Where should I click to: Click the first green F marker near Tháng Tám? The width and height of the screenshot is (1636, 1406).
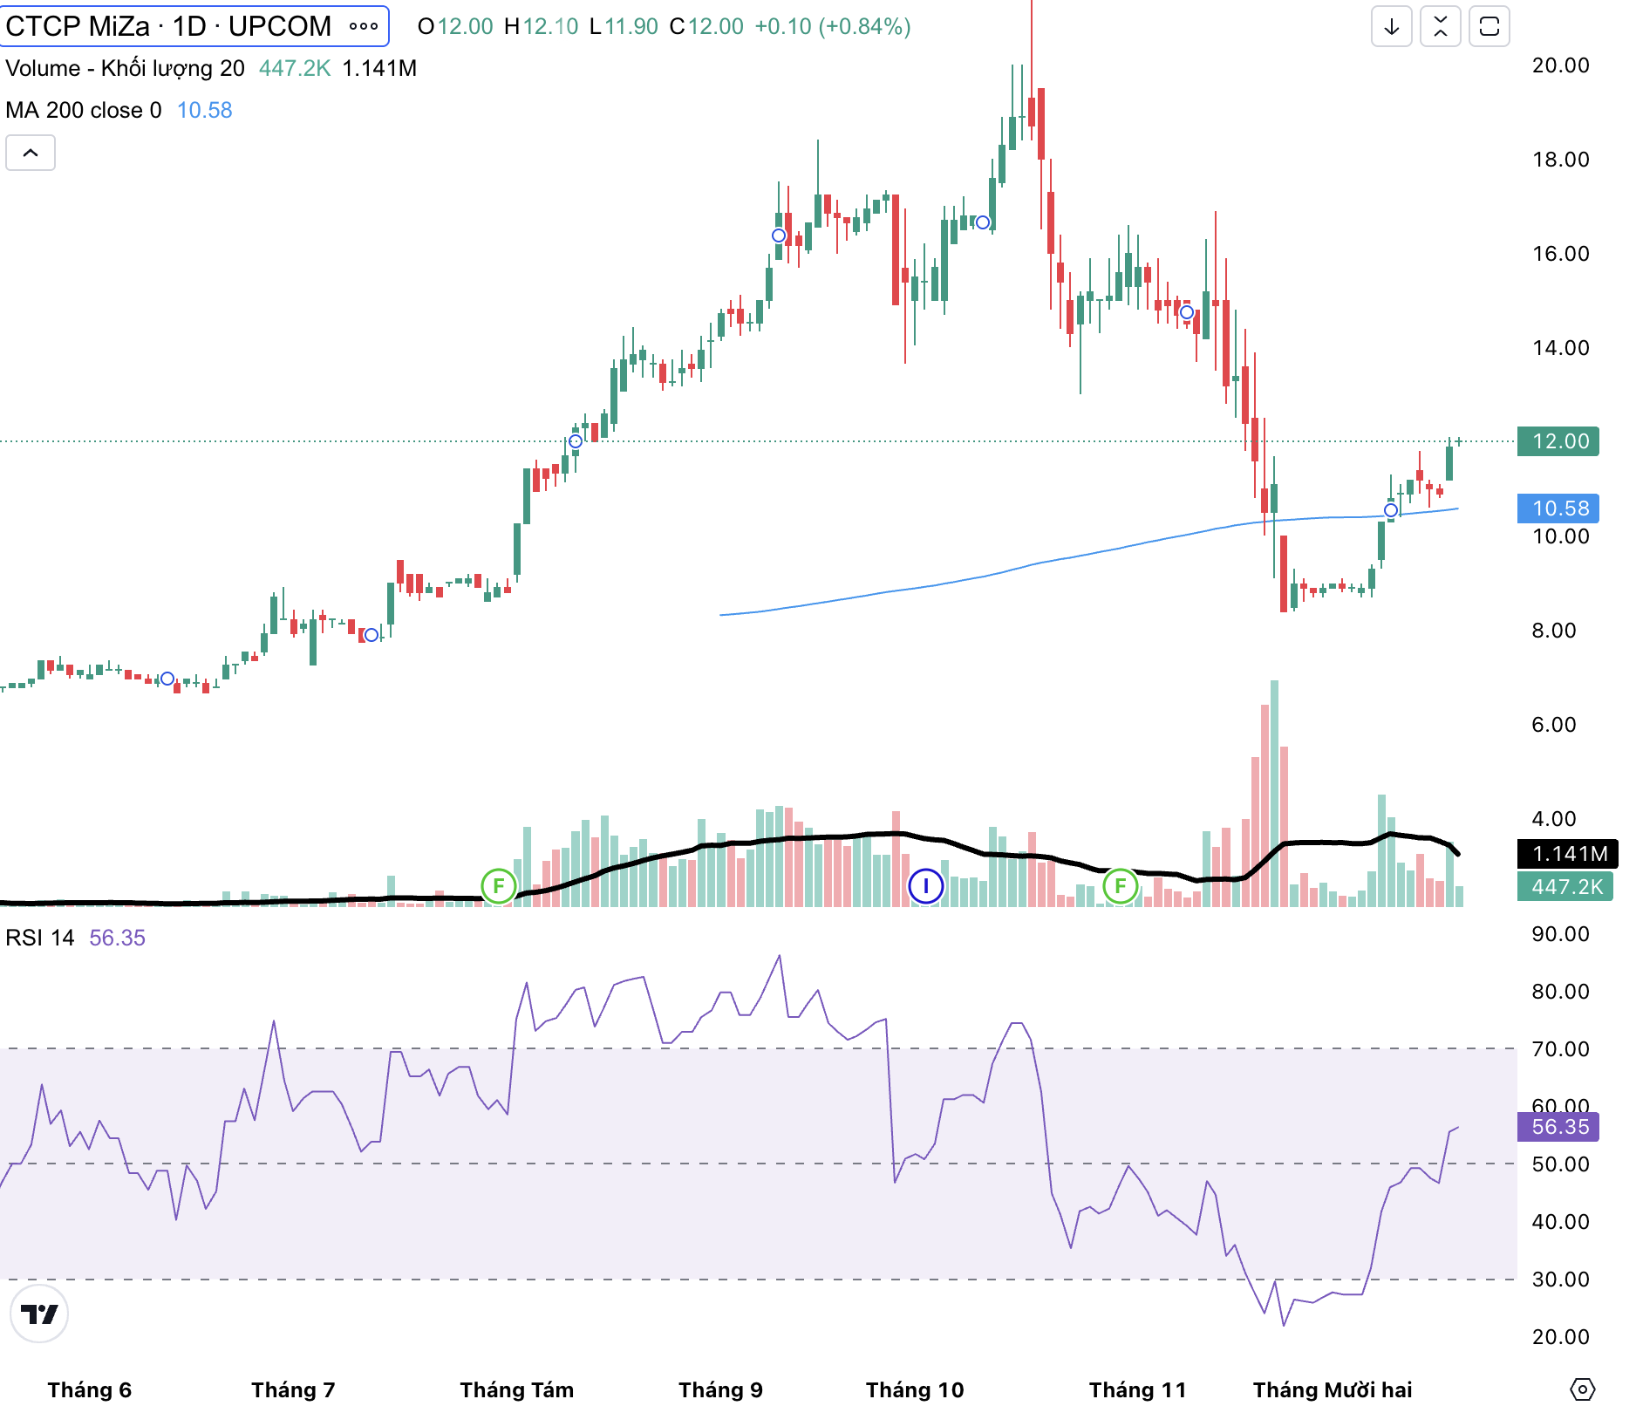(499, 886)
